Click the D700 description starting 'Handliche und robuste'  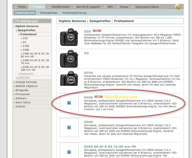[x=132, y=82]
